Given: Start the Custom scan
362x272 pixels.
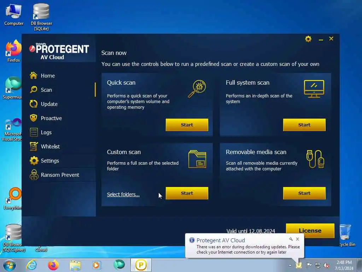Looking at the screenshot, I should point(187,193).
